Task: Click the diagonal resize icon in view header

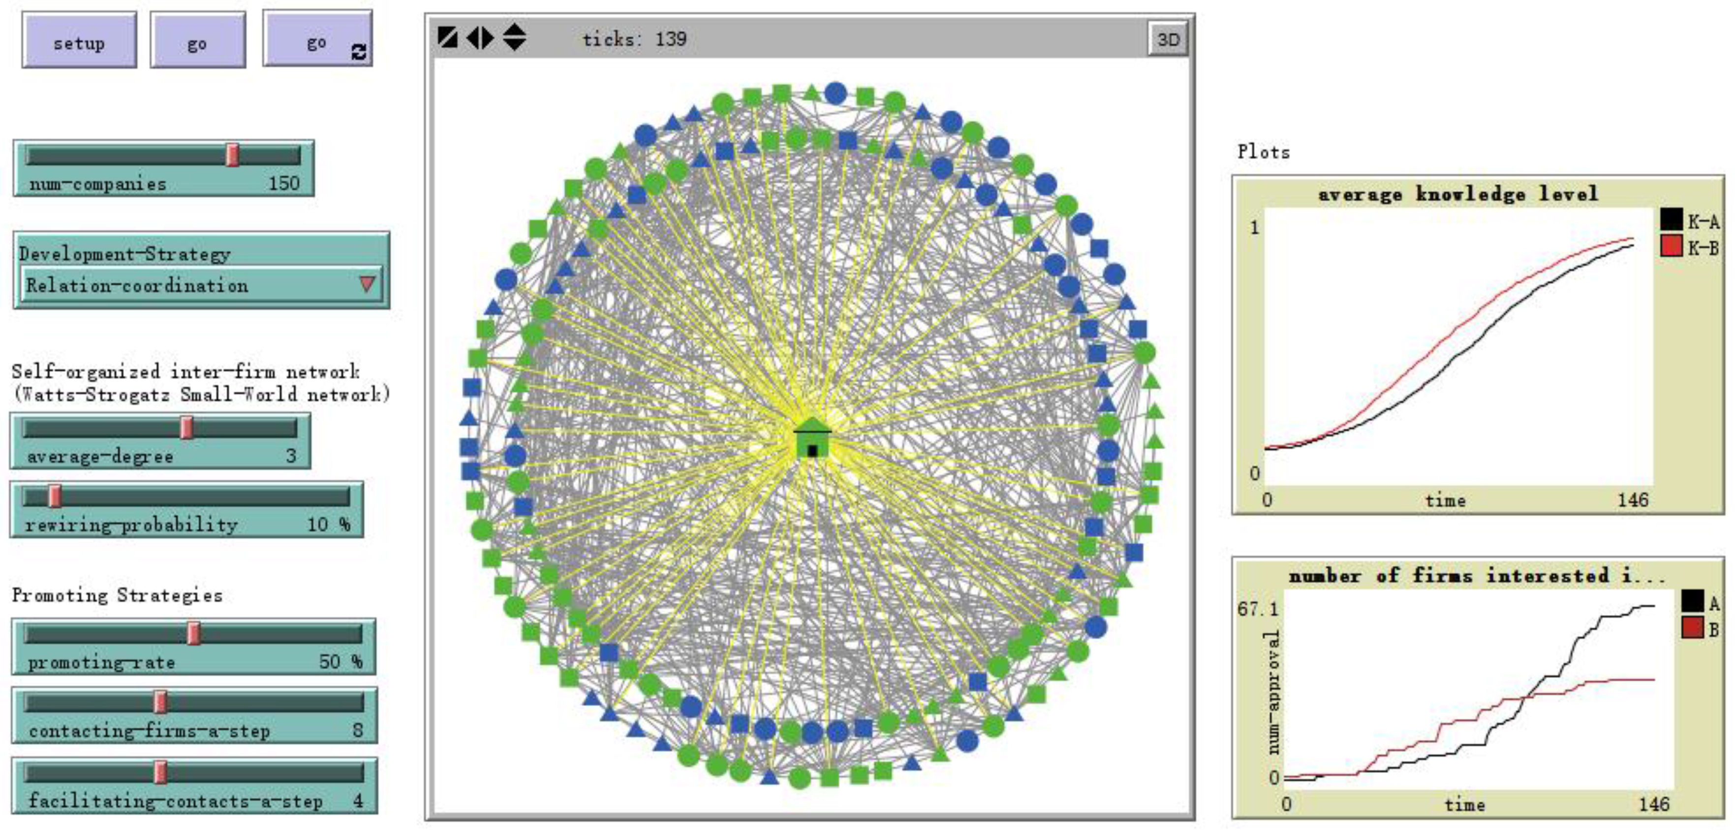Action: coord(447,37)
